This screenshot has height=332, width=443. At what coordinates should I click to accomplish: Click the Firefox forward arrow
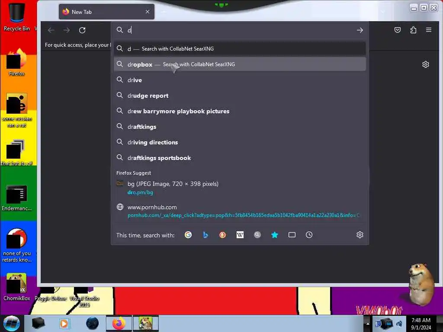(x=66, y=30)
